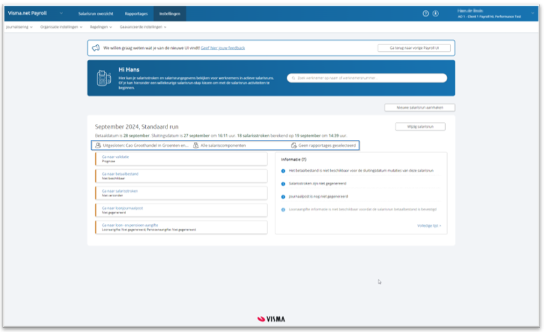Click the calculator illustration in banner

point(104,78)
